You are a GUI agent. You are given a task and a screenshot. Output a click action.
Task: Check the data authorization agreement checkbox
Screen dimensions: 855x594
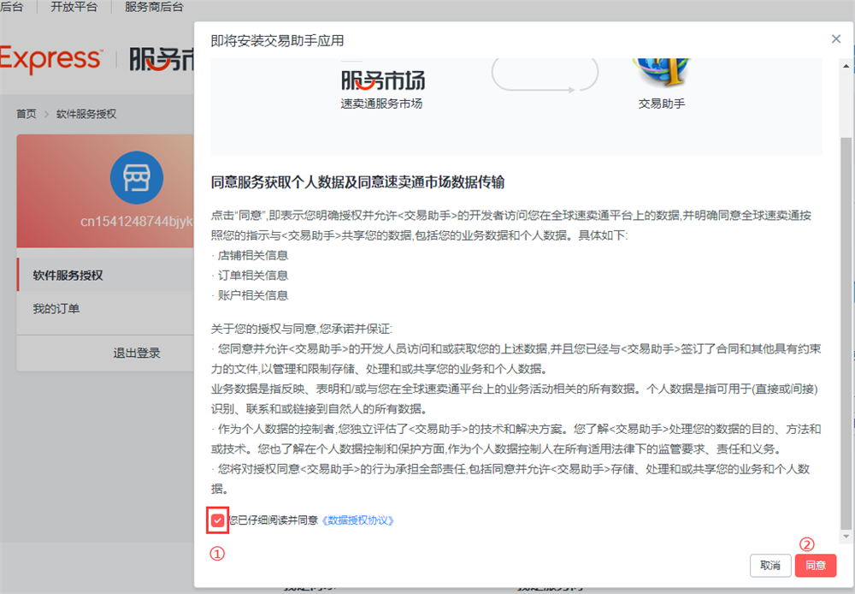pyautogui.click(x=217, y=520)
